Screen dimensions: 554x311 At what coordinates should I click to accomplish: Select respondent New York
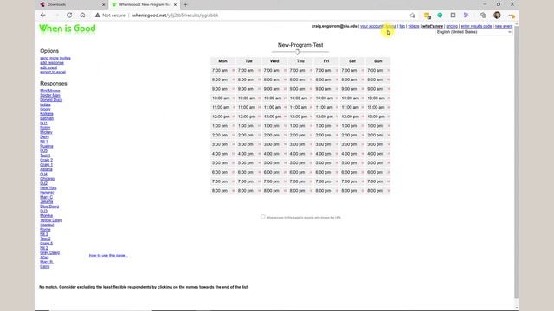click(x=48, y=188)
